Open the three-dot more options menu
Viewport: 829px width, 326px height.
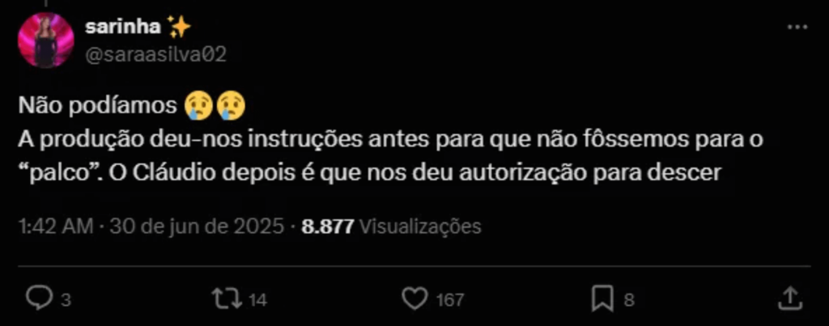[797, 27]
